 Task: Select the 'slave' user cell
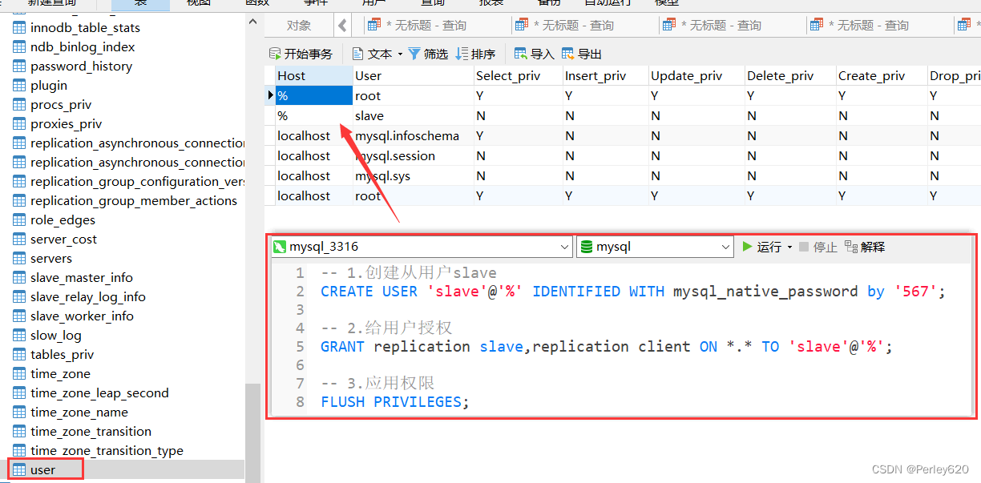tap(414, 115)
